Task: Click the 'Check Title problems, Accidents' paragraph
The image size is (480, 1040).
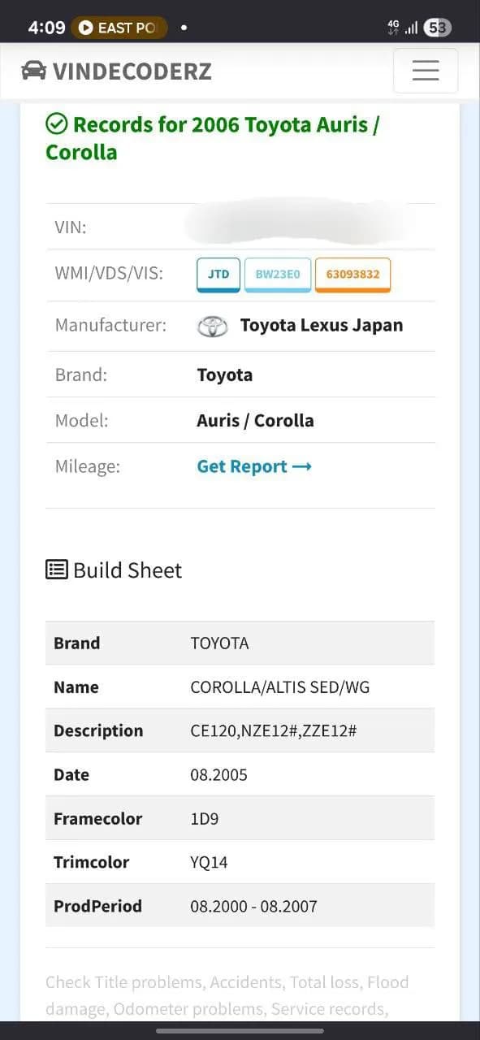Action: 227,995
